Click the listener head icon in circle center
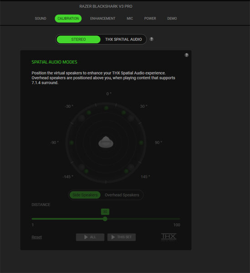This screenshot has width=250, height=273. pos(106,142)
